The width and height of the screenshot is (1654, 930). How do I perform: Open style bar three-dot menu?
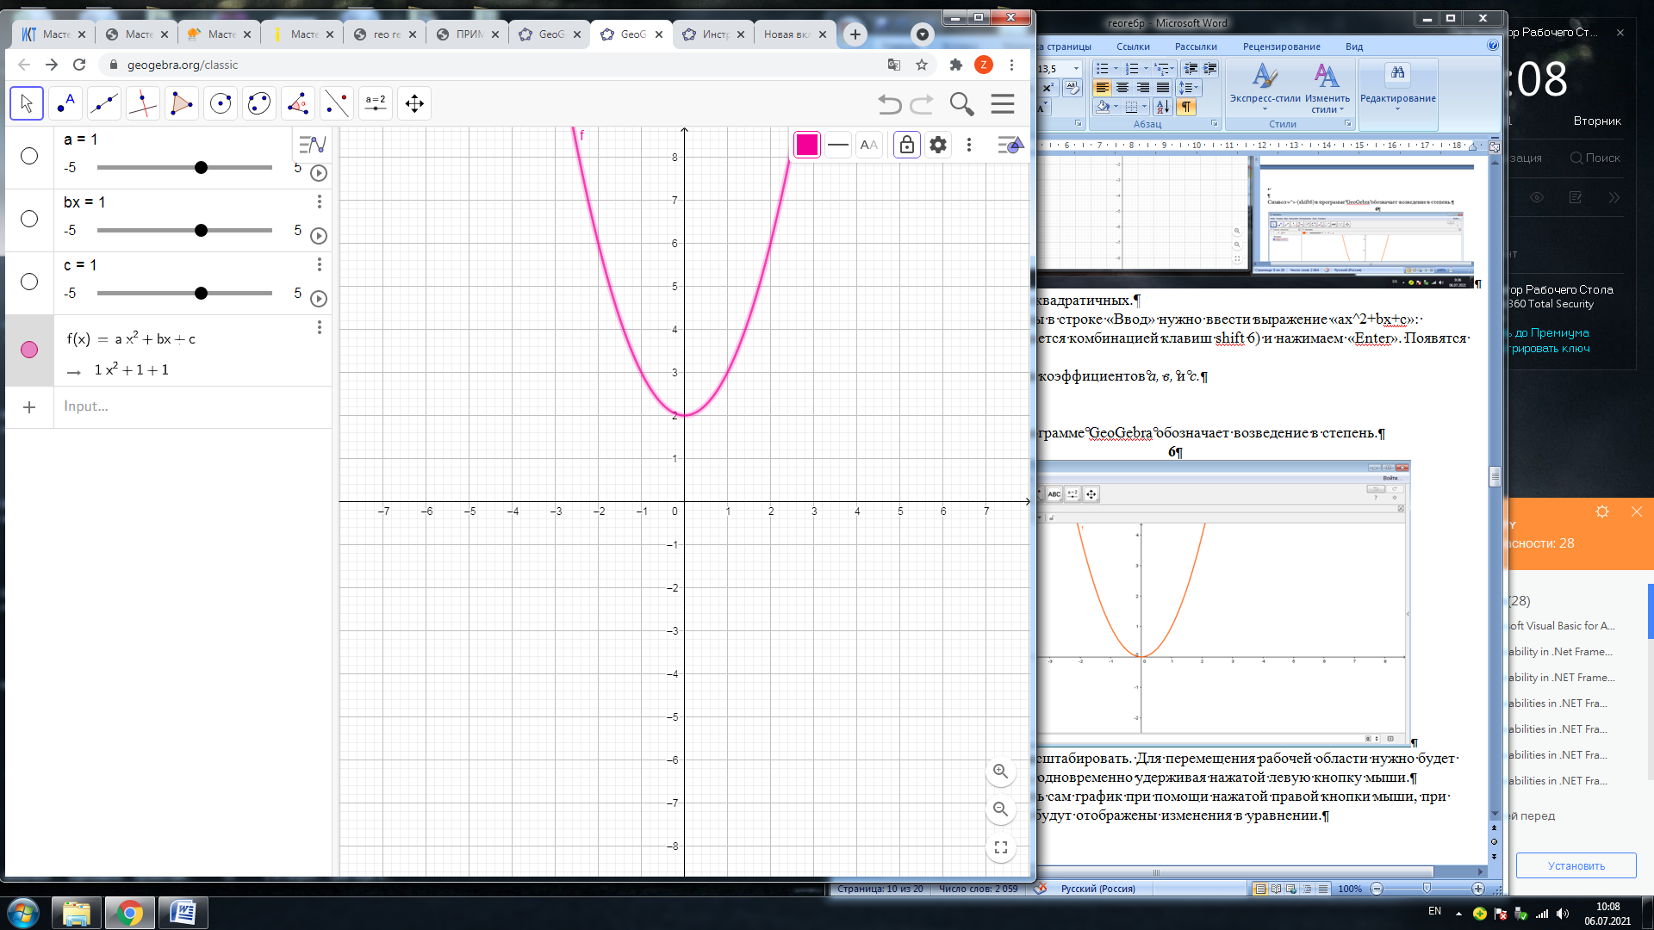969,145
